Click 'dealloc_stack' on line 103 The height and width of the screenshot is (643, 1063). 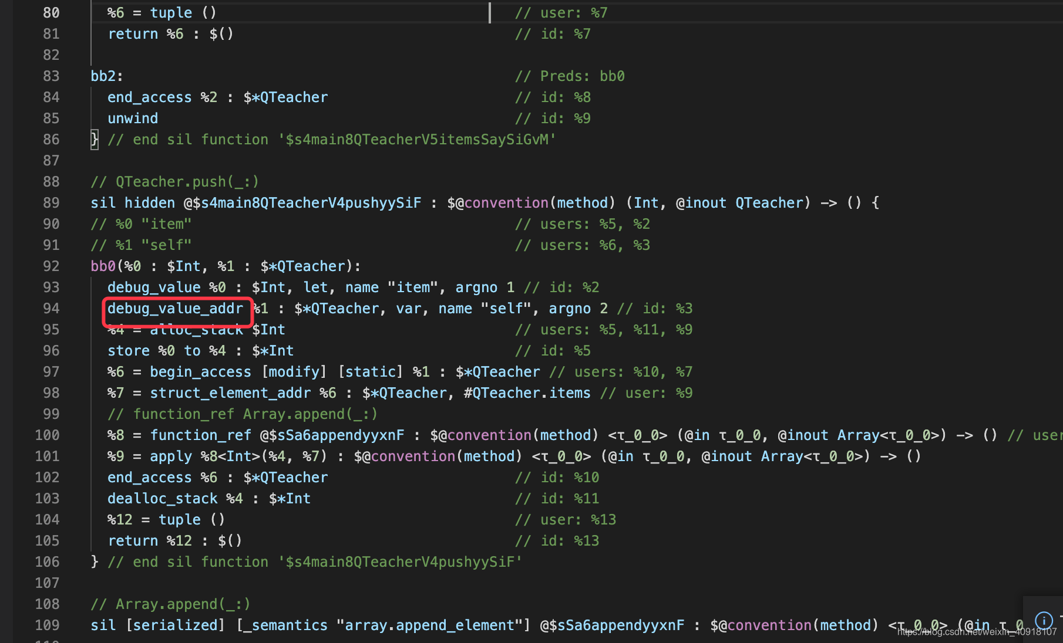click(x=162, y=499)
